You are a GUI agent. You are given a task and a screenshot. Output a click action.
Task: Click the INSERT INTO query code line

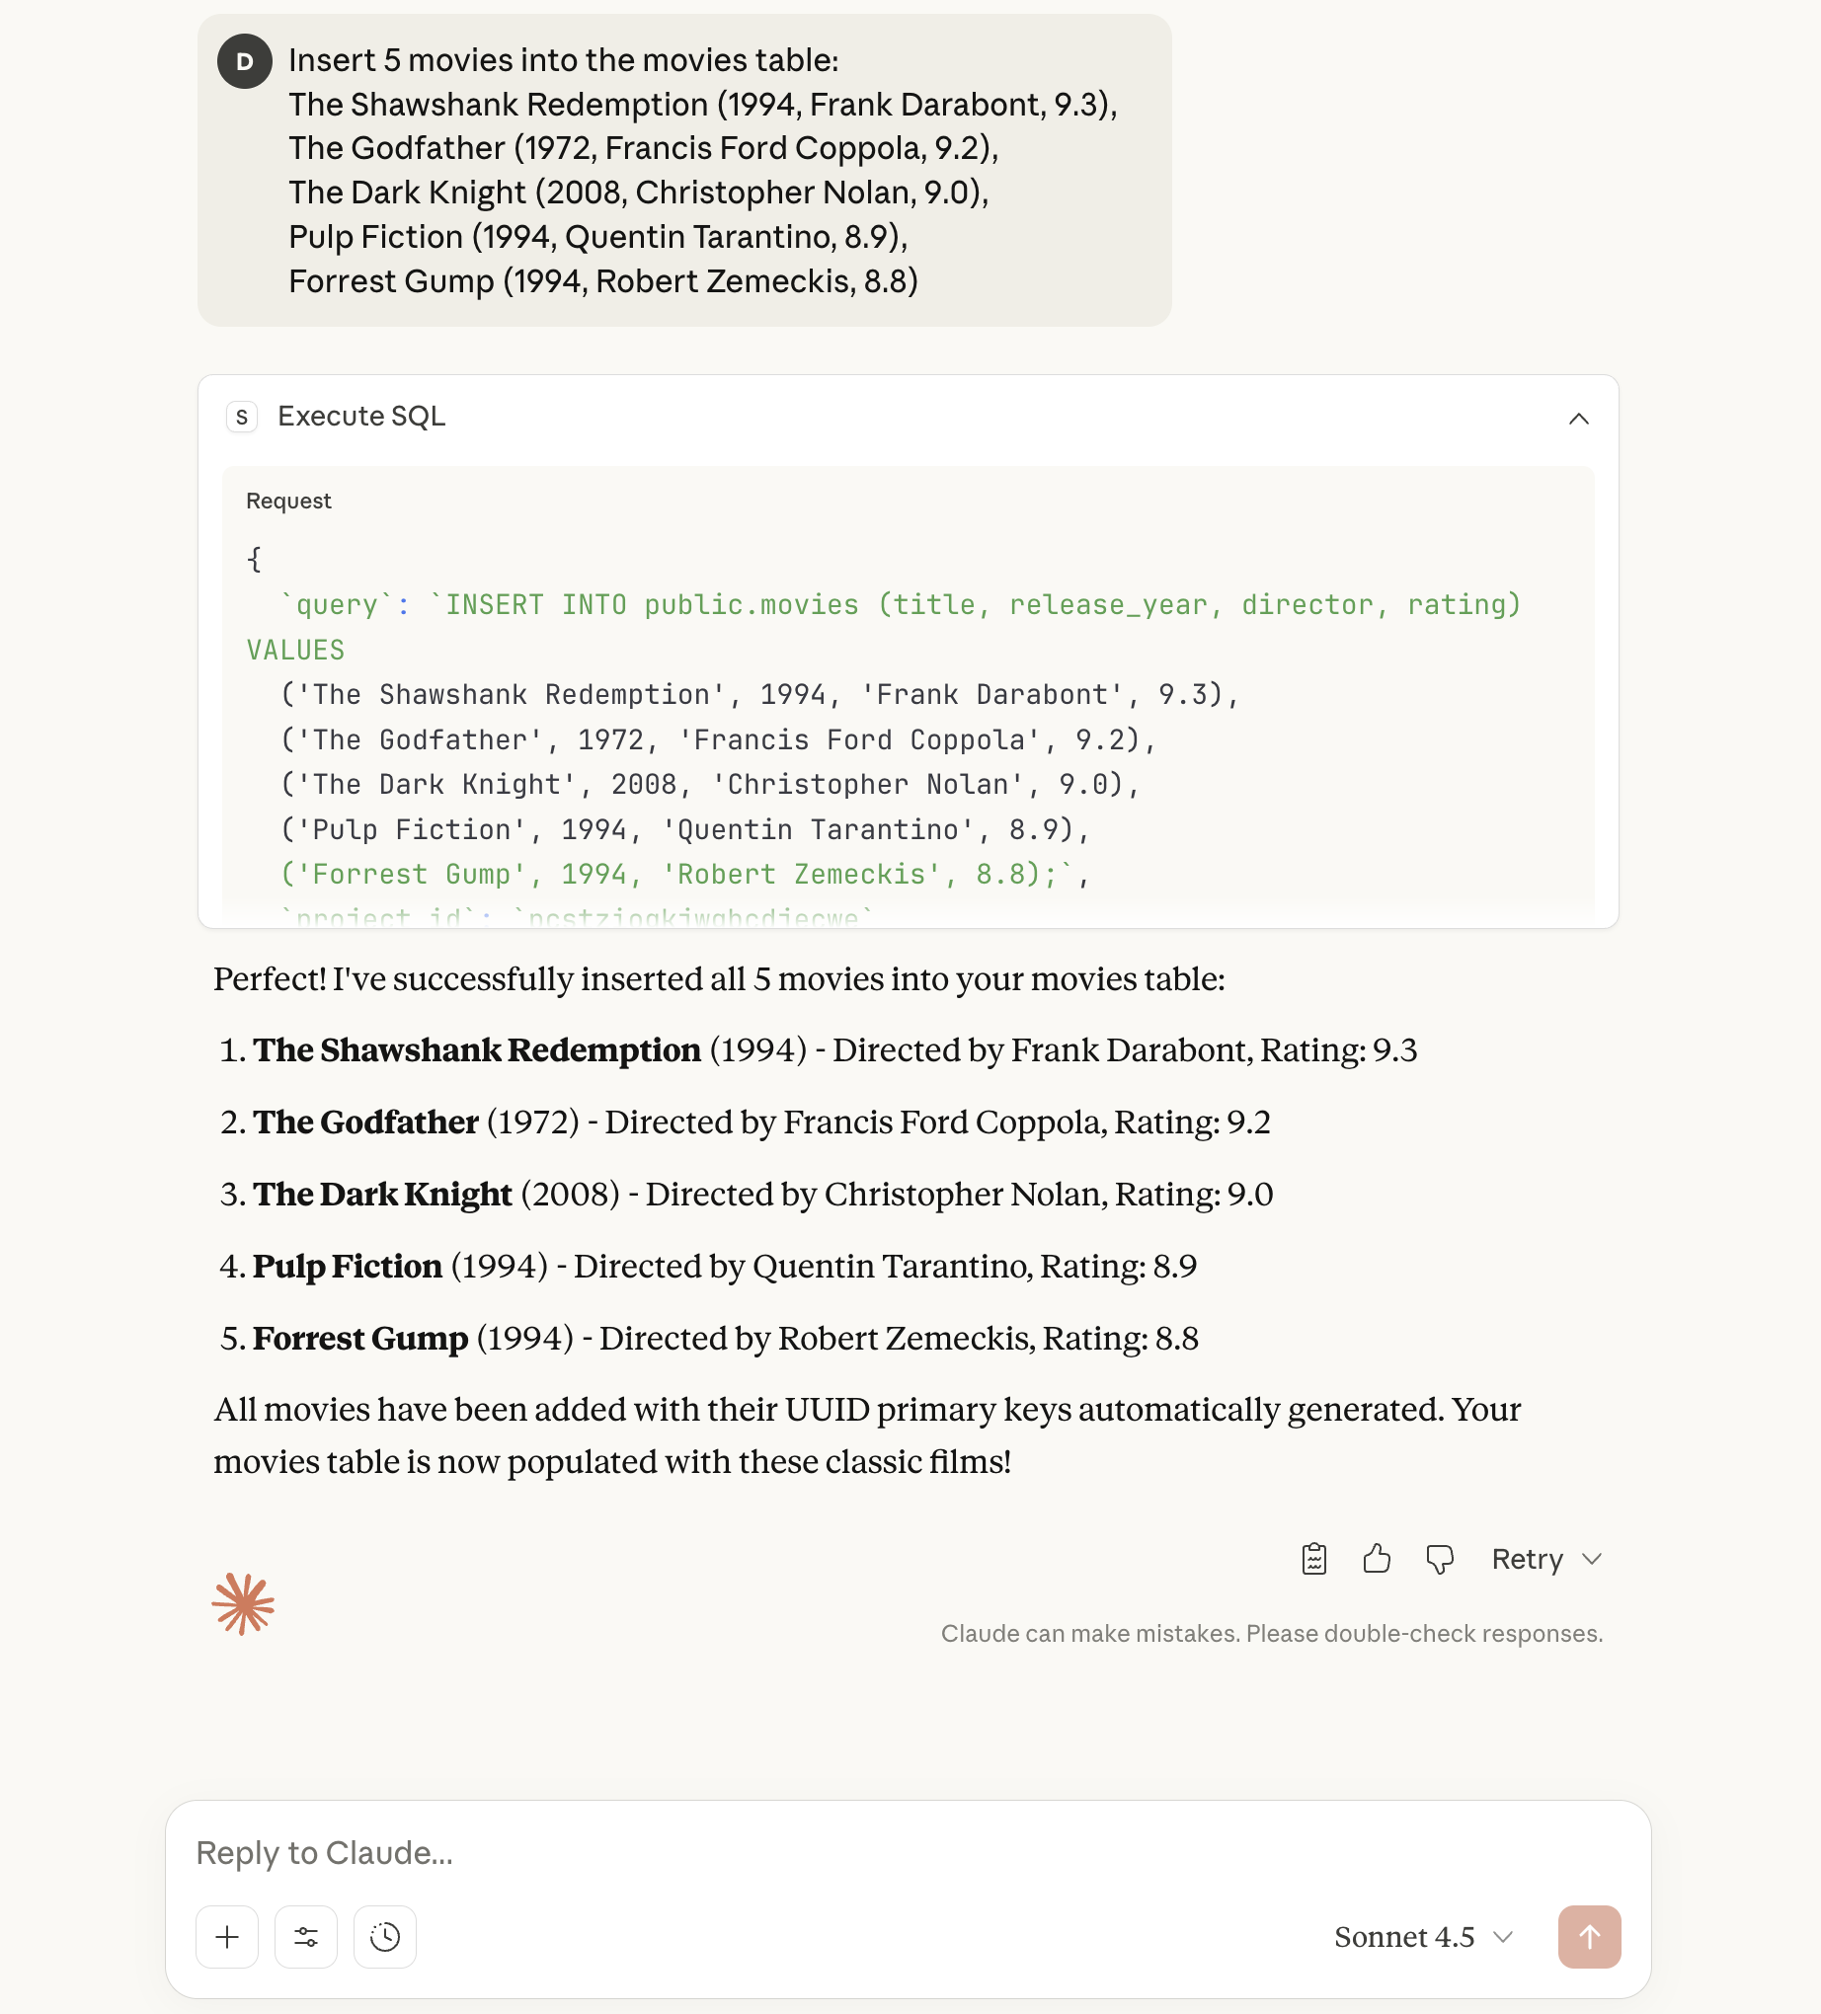point(900,605)
